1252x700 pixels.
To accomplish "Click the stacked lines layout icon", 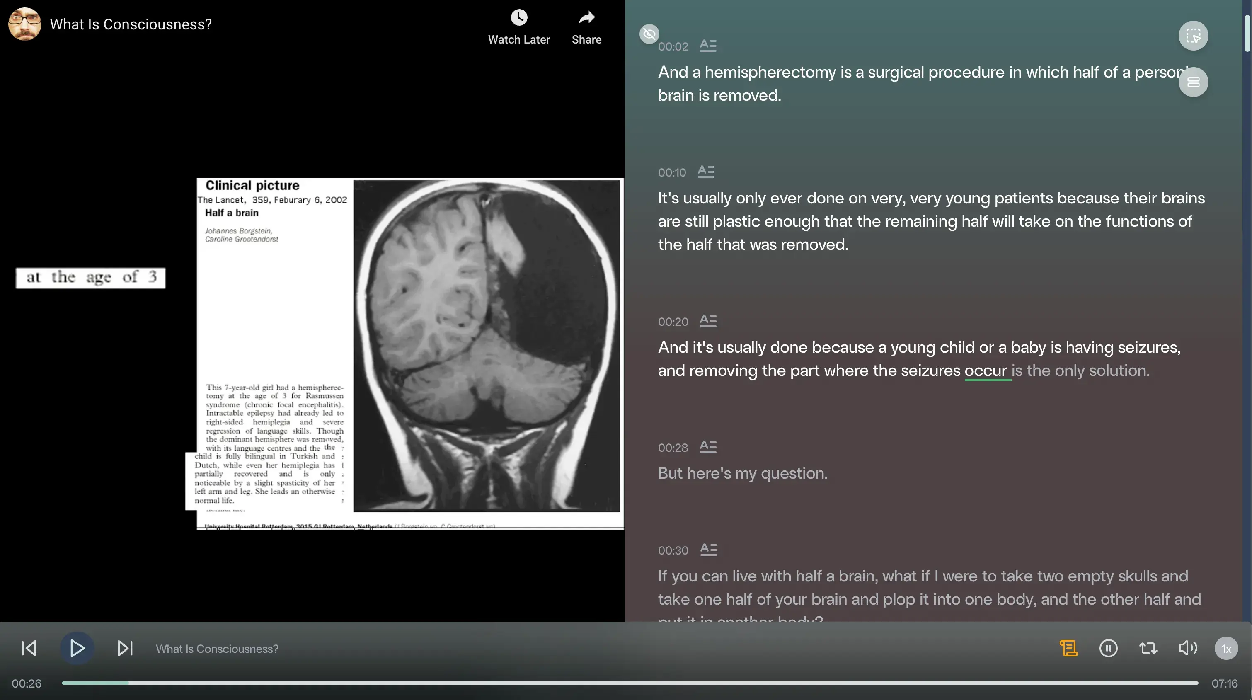I will click(x=1193, y=82).
